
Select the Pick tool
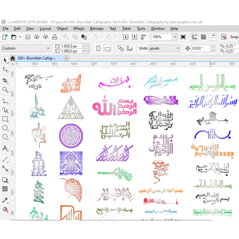[5, 60]
